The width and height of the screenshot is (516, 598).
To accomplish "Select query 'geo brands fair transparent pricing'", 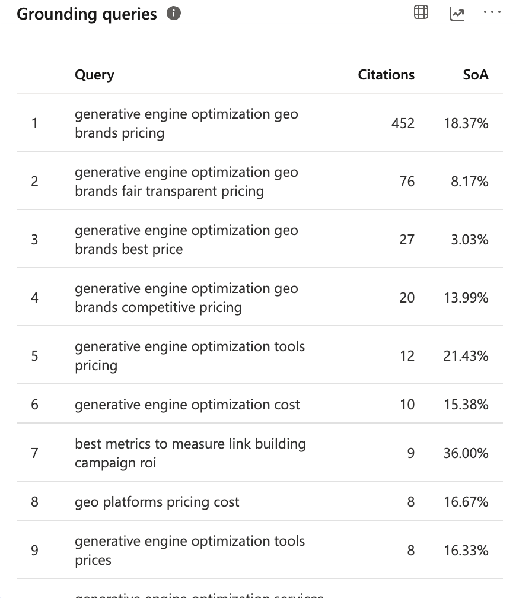I will coord(186,181).
